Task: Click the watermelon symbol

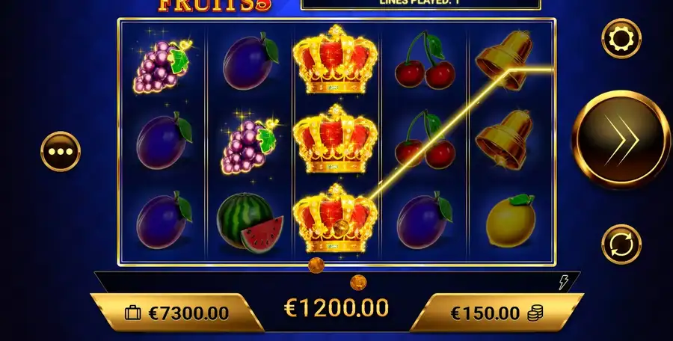Action: coord(250,222)
